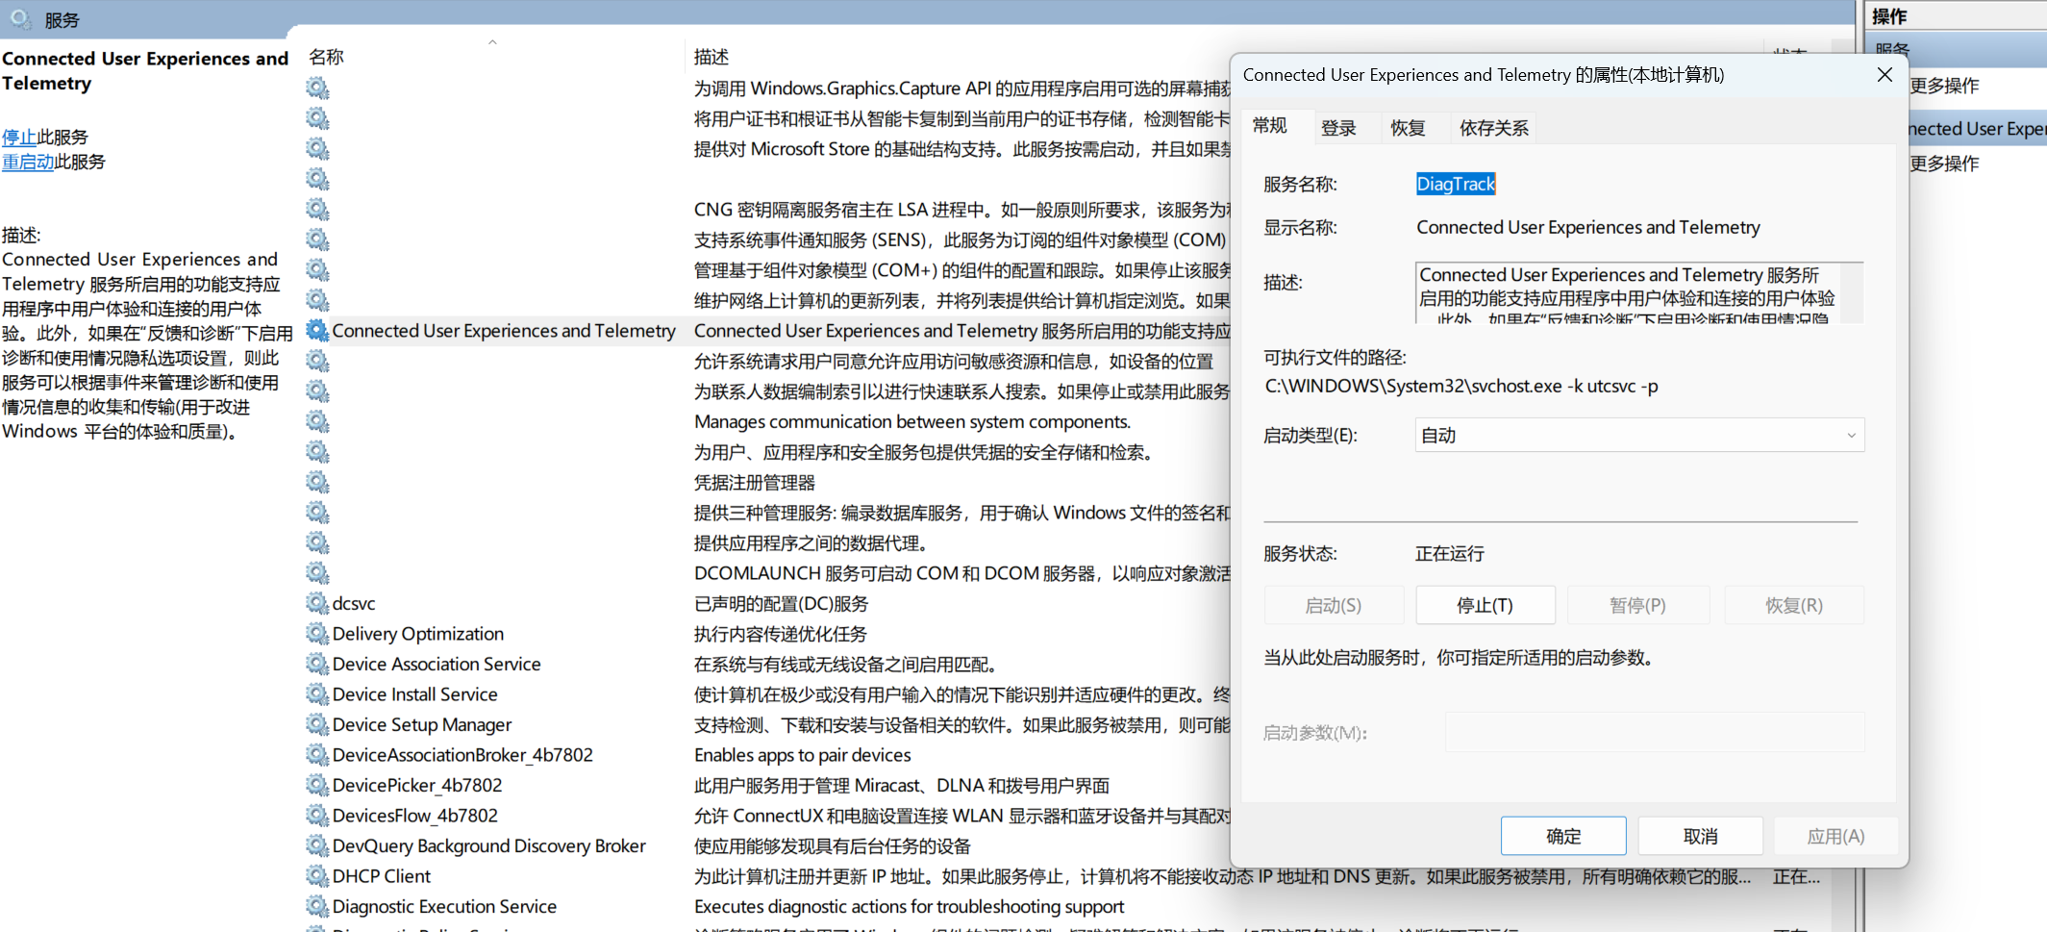Image resolution: width=2047 pixels, height=932 pixels.
Task: Click 更多操作 under the 服务 heading
Action: tap(1944, 86)
